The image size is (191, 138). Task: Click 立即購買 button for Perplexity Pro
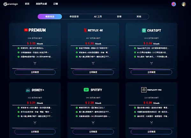(151, 132)
